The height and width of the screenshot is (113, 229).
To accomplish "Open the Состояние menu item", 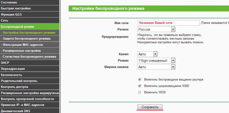I will click(x=30, y=3).
